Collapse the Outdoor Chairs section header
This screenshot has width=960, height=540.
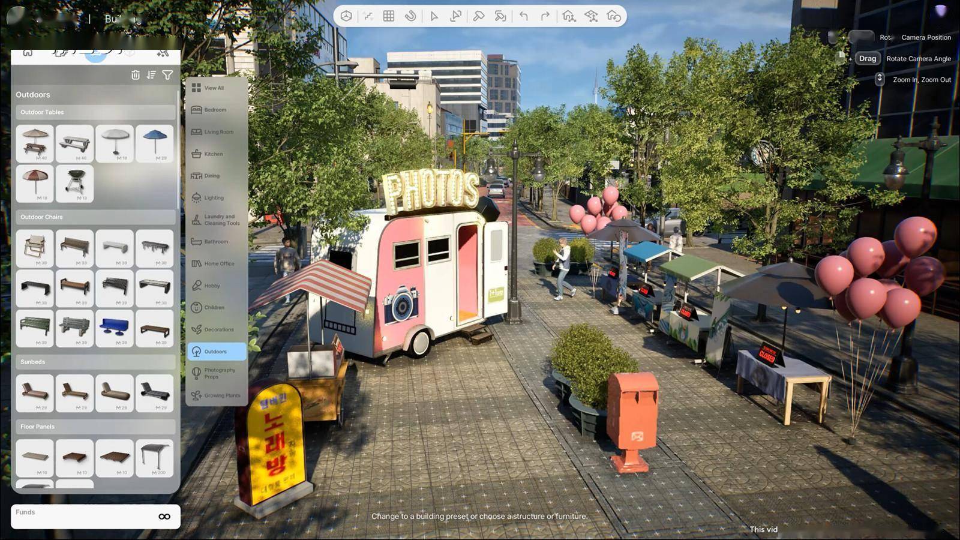(x=95, y=217)
